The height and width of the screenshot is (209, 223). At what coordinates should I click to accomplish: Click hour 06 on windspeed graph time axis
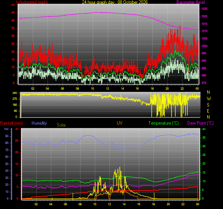(x=62, y=88)
